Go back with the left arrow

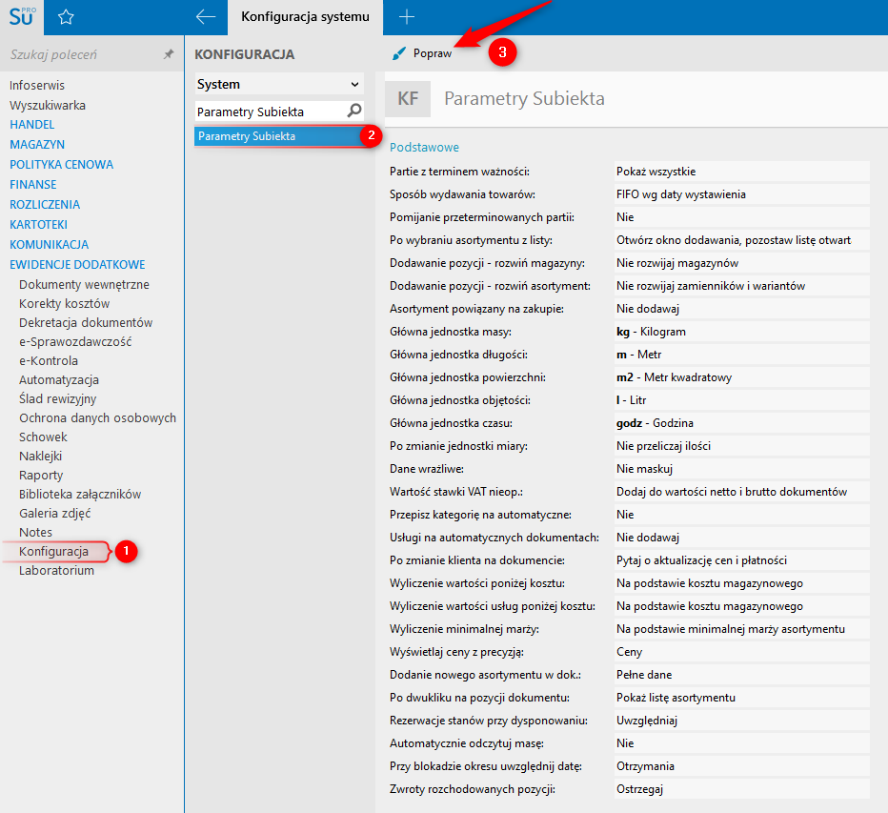[x=206, y=17]
